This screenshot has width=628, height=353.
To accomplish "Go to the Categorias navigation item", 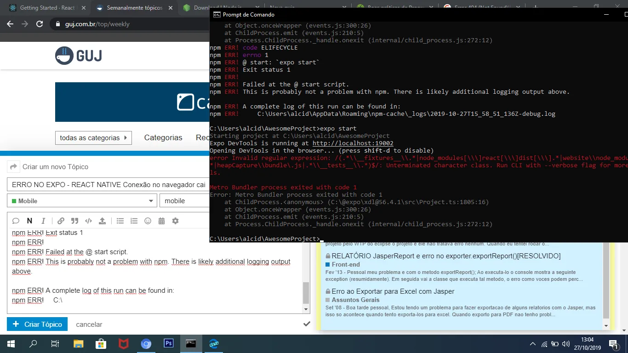I will click(x=163, y=138).
